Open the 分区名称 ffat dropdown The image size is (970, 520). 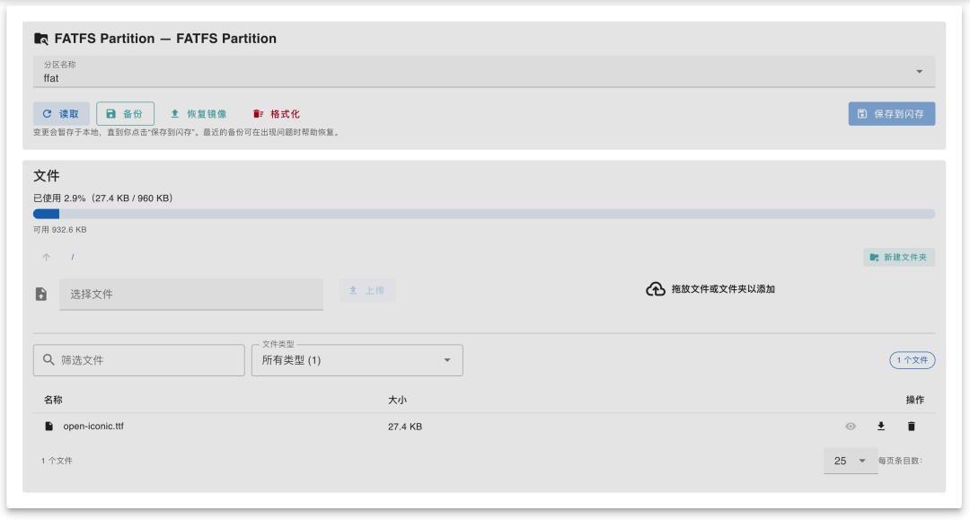[484, 72]
